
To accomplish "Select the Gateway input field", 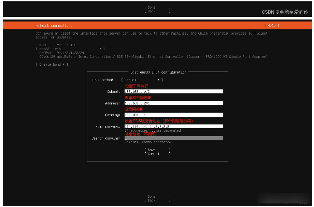I will pyautogui.click(x=173, y=115).
